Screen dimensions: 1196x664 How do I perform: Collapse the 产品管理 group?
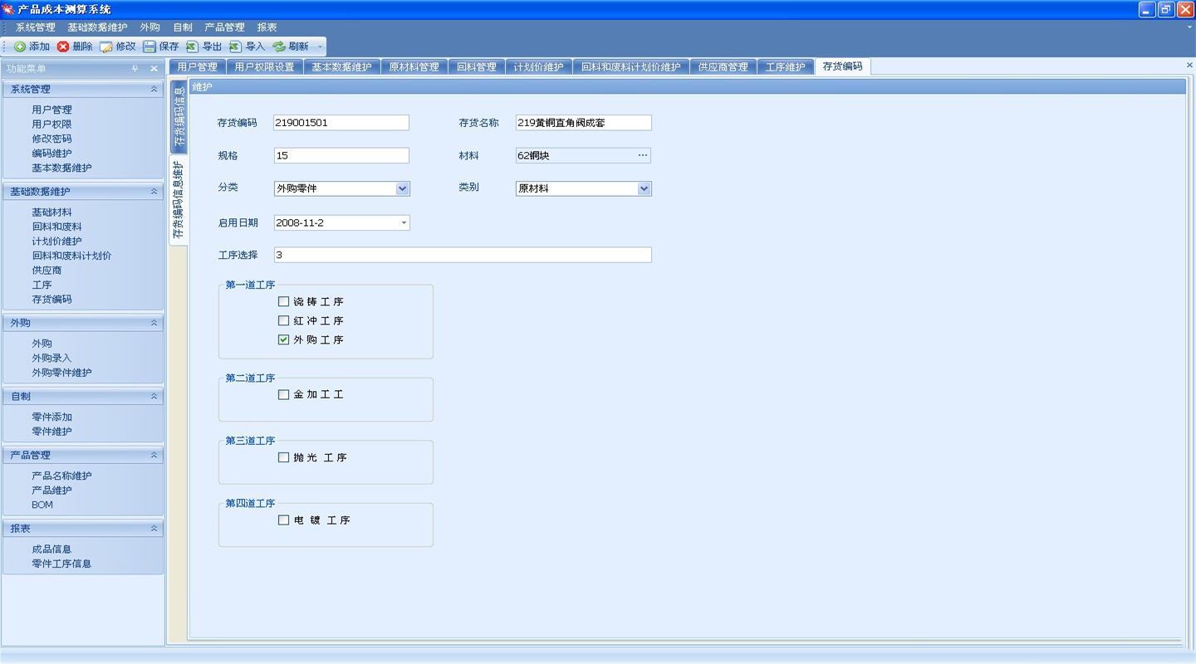pyautogui.click(x=154, y=455)
